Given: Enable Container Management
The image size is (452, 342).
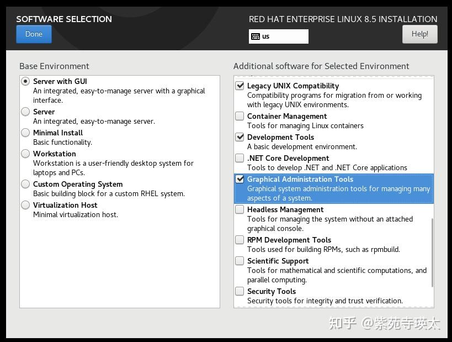Looking at the screenshot, I should click(x=240, y=116).
